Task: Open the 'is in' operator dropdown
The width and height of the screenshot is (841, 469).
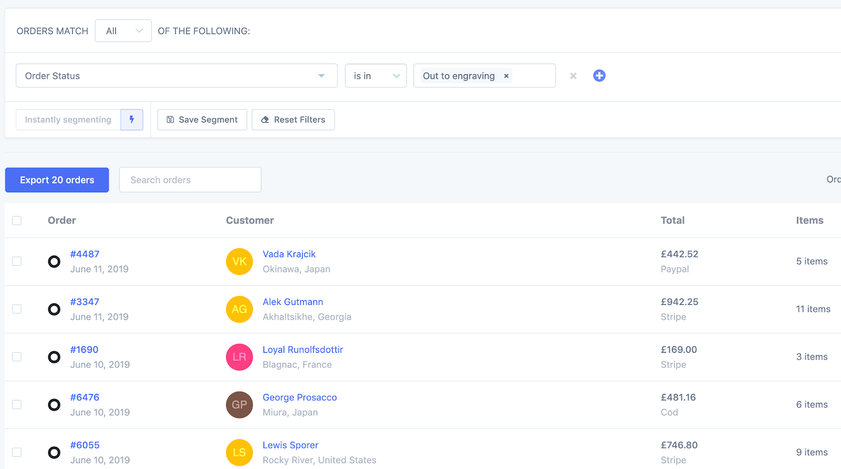Action: 375,76
